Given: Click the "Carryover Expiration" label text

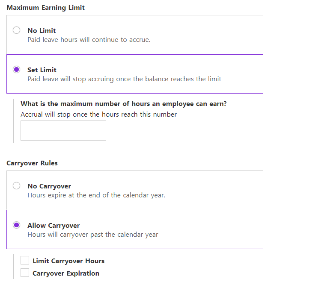Looking at the screenshot, I should click(x=66, y=273).
